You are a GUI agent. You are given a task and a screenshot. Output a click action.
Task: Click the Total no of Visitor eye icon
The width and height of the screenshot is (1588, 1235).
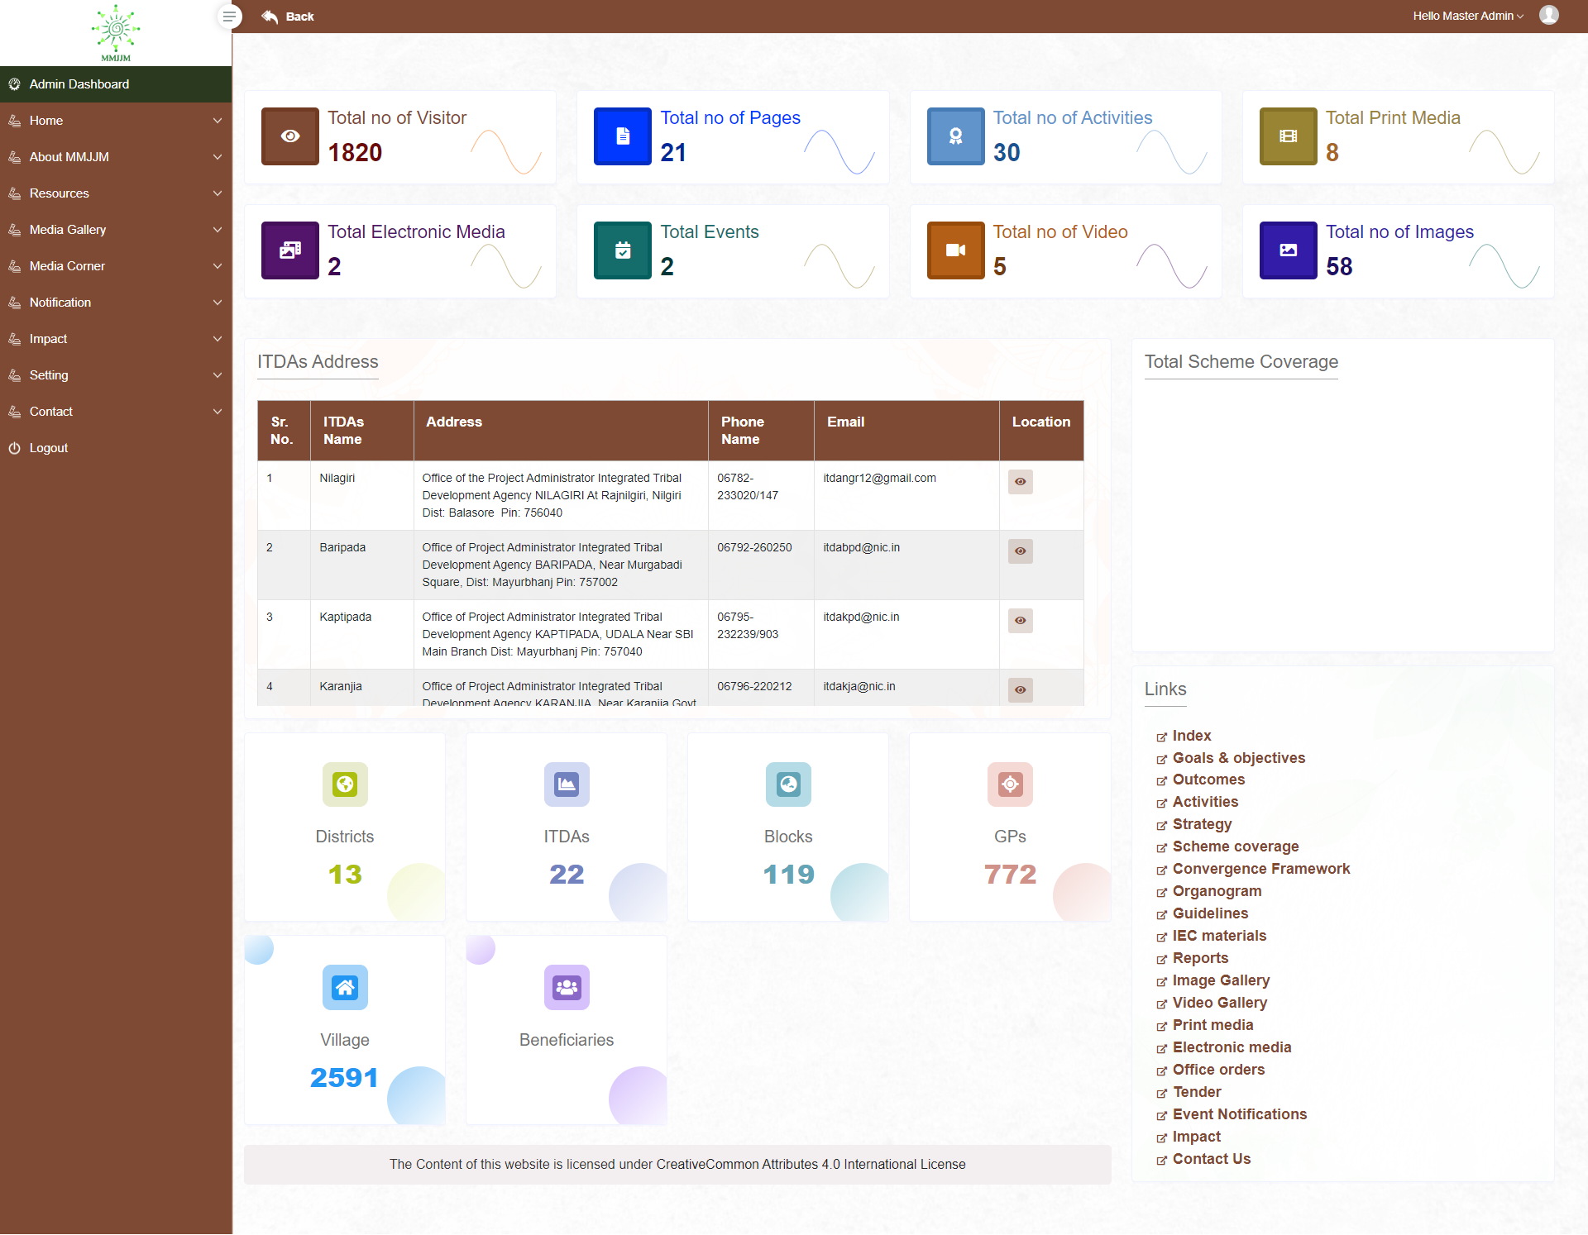[290, 136]
